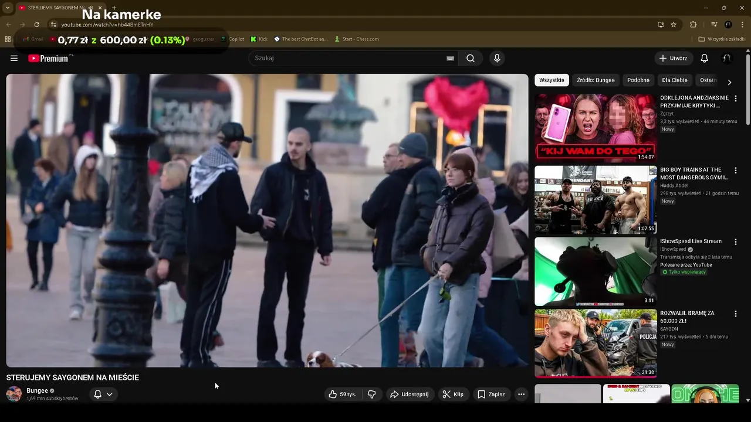Open options menu for IShowSpeed Live Stream
This screenshot has width=751, height=422.
(x=736, y=241)
